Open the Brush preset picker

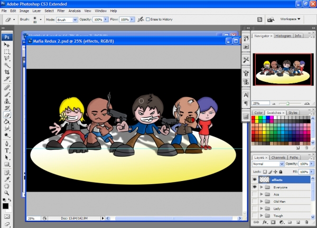pos(41,20)
